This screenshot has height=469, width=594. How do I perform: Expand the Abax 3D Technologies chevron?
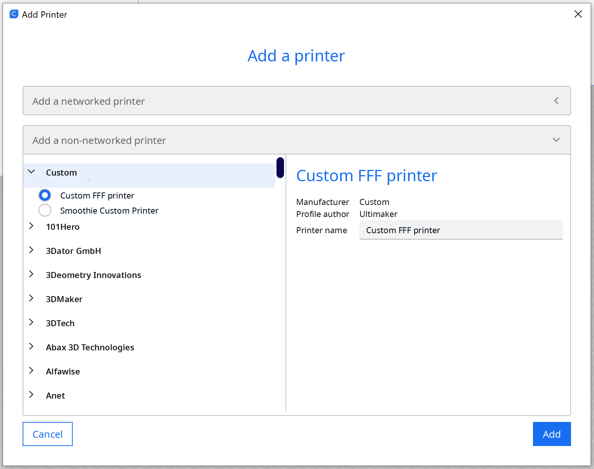[x=32, y=347]
